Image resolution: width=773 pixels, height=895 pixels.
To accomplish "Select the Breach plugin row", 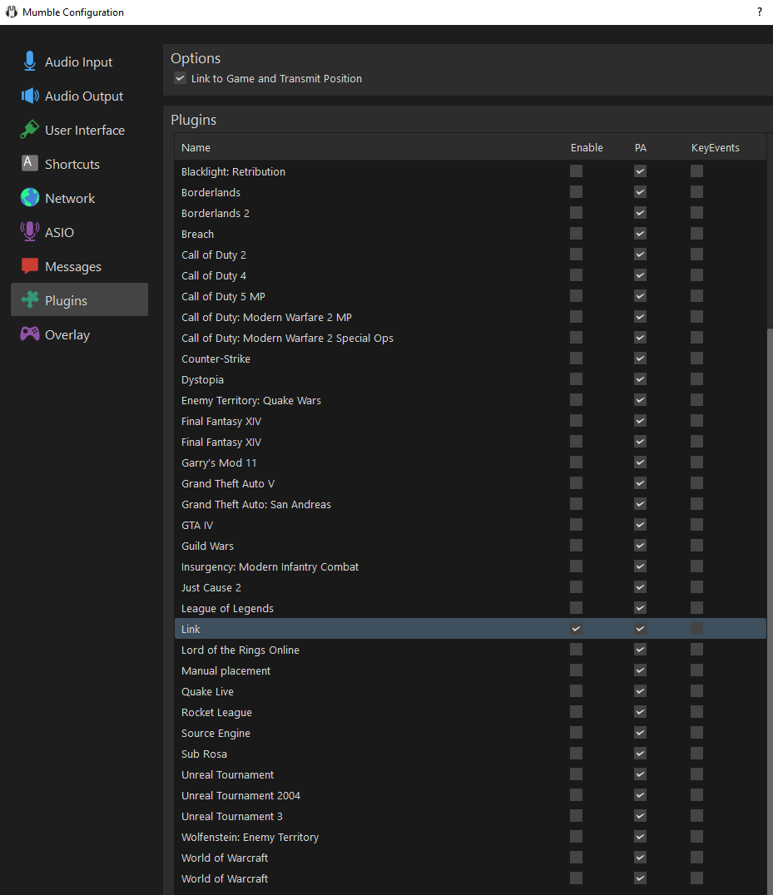I will point(470,234).
